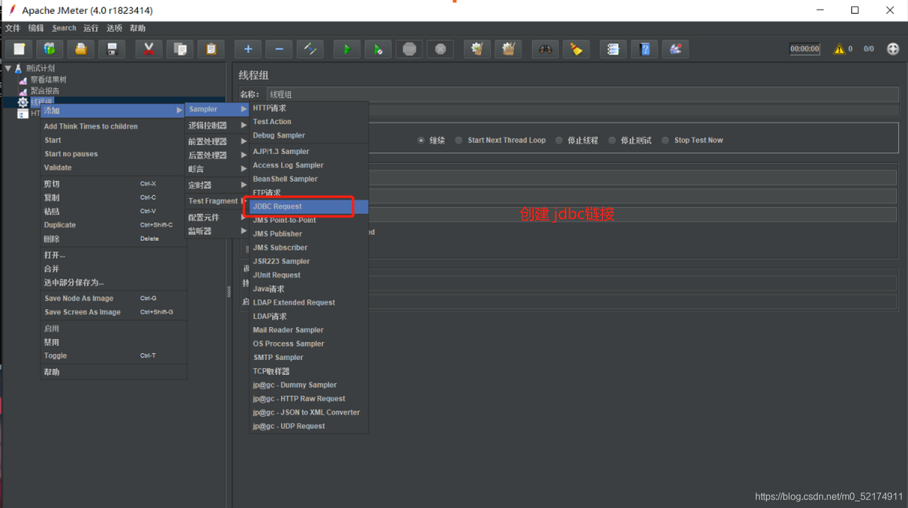Click the Clear all results icon
Image resolution: width=908 pixels, height=508 pixels.
(508, 49)
